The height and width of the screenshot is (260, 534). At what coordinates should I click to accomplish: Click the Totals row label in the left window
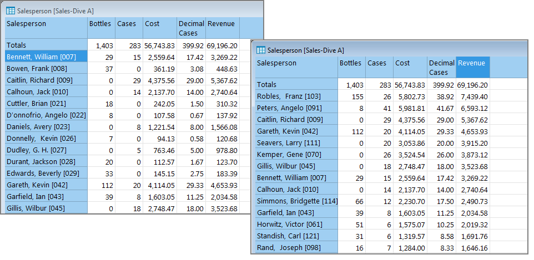pyautogui.click(x=46, y=45)
